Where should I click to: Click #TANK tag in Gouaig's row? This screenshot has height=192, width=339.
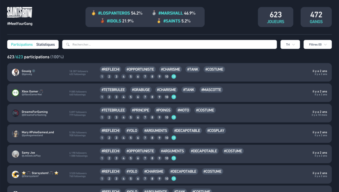pos(193,69)
